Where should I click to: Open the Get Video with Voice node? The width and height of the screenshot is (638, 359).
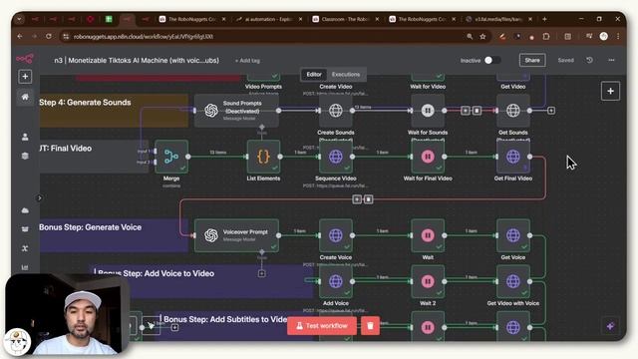pos(513,281)
